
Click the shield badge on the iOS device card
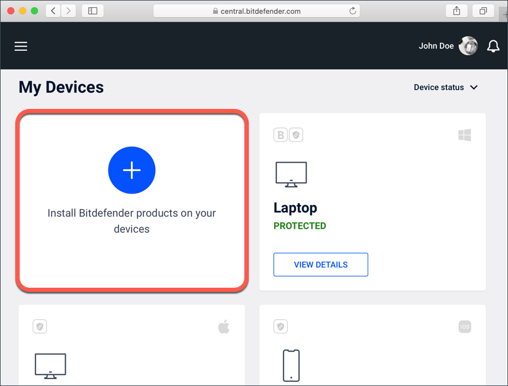coord(281,326)
